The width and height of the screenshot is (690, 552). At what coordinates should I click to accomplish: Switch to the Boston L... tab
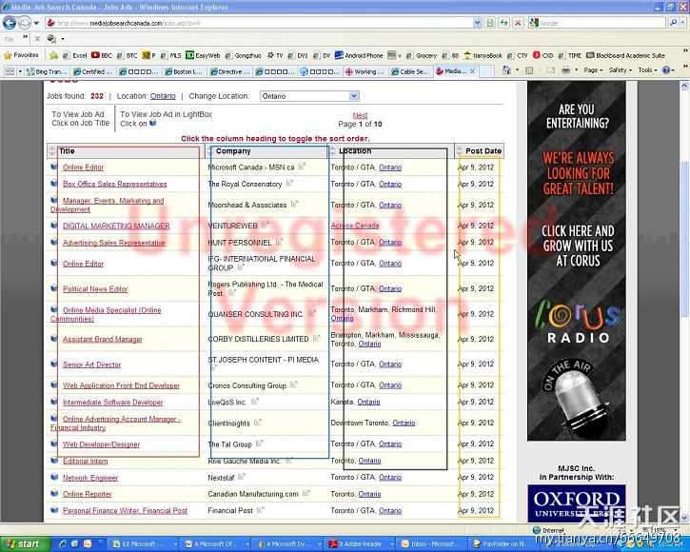point(184,71)
